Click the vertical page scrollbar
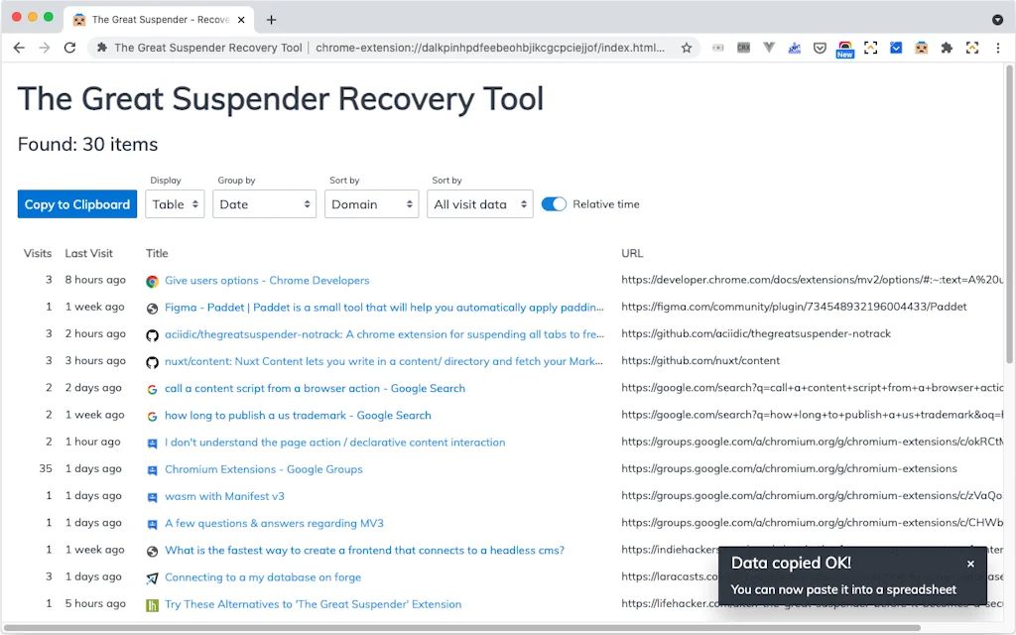The width and height of the screenshot is (1016, 635). 1009,214
